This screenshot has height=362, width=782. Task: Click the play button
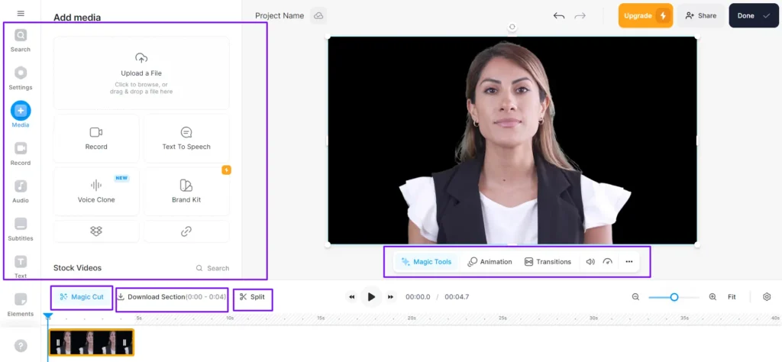pyautogui.click(x=371, y=297)
